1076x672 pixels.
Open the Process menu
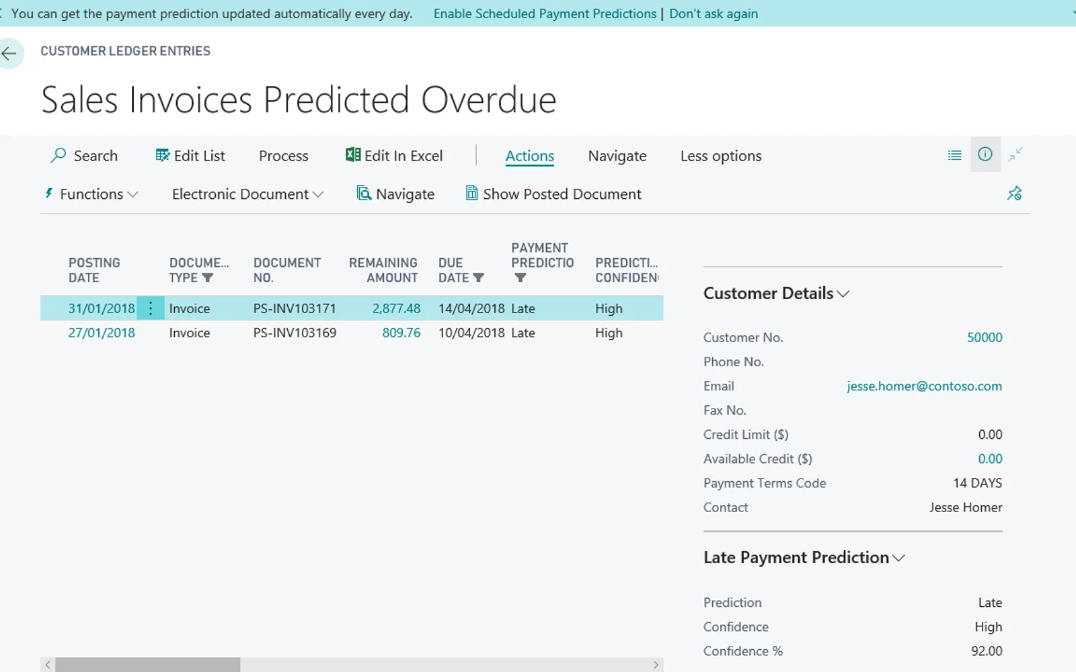[x=284, y=156]
